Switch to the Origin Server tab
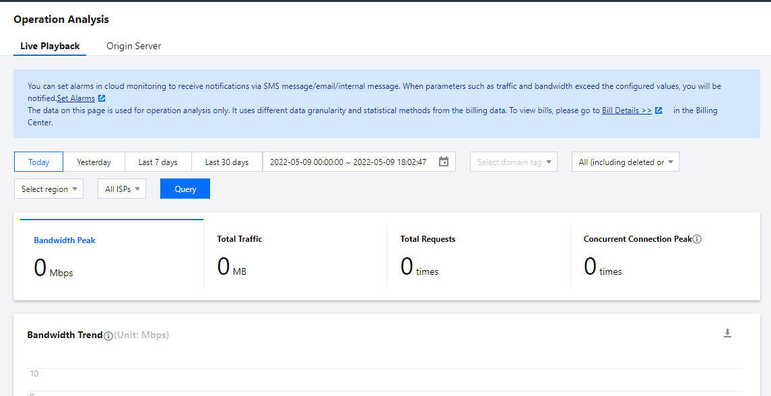The image size is (771, 396). 133,46
